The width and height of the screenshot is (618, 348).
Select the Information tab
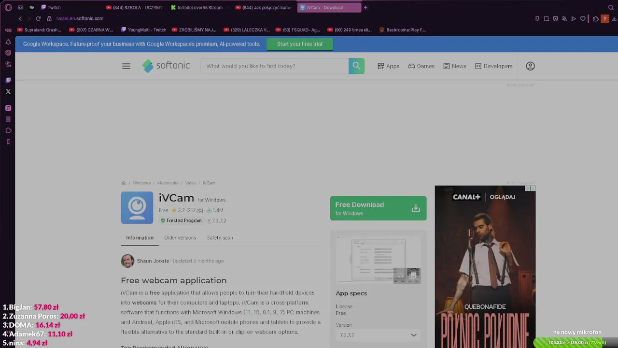tap(140, 238)
